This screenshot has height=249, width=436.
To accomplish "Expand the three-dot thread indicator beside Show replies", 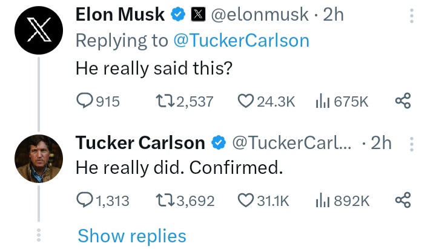I will click(x=39, y=235).
